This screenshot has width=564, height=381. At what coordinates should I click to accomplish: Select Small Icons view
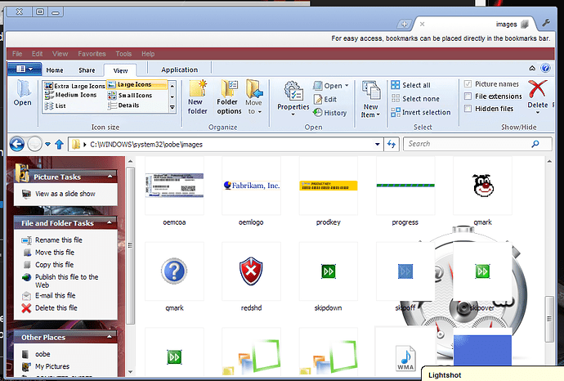click(x=130, y=96)
